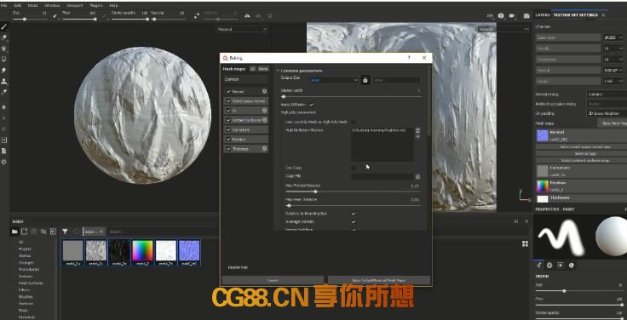
Task: Open Normal channel format dropdown
Action: tap(613, 71)
